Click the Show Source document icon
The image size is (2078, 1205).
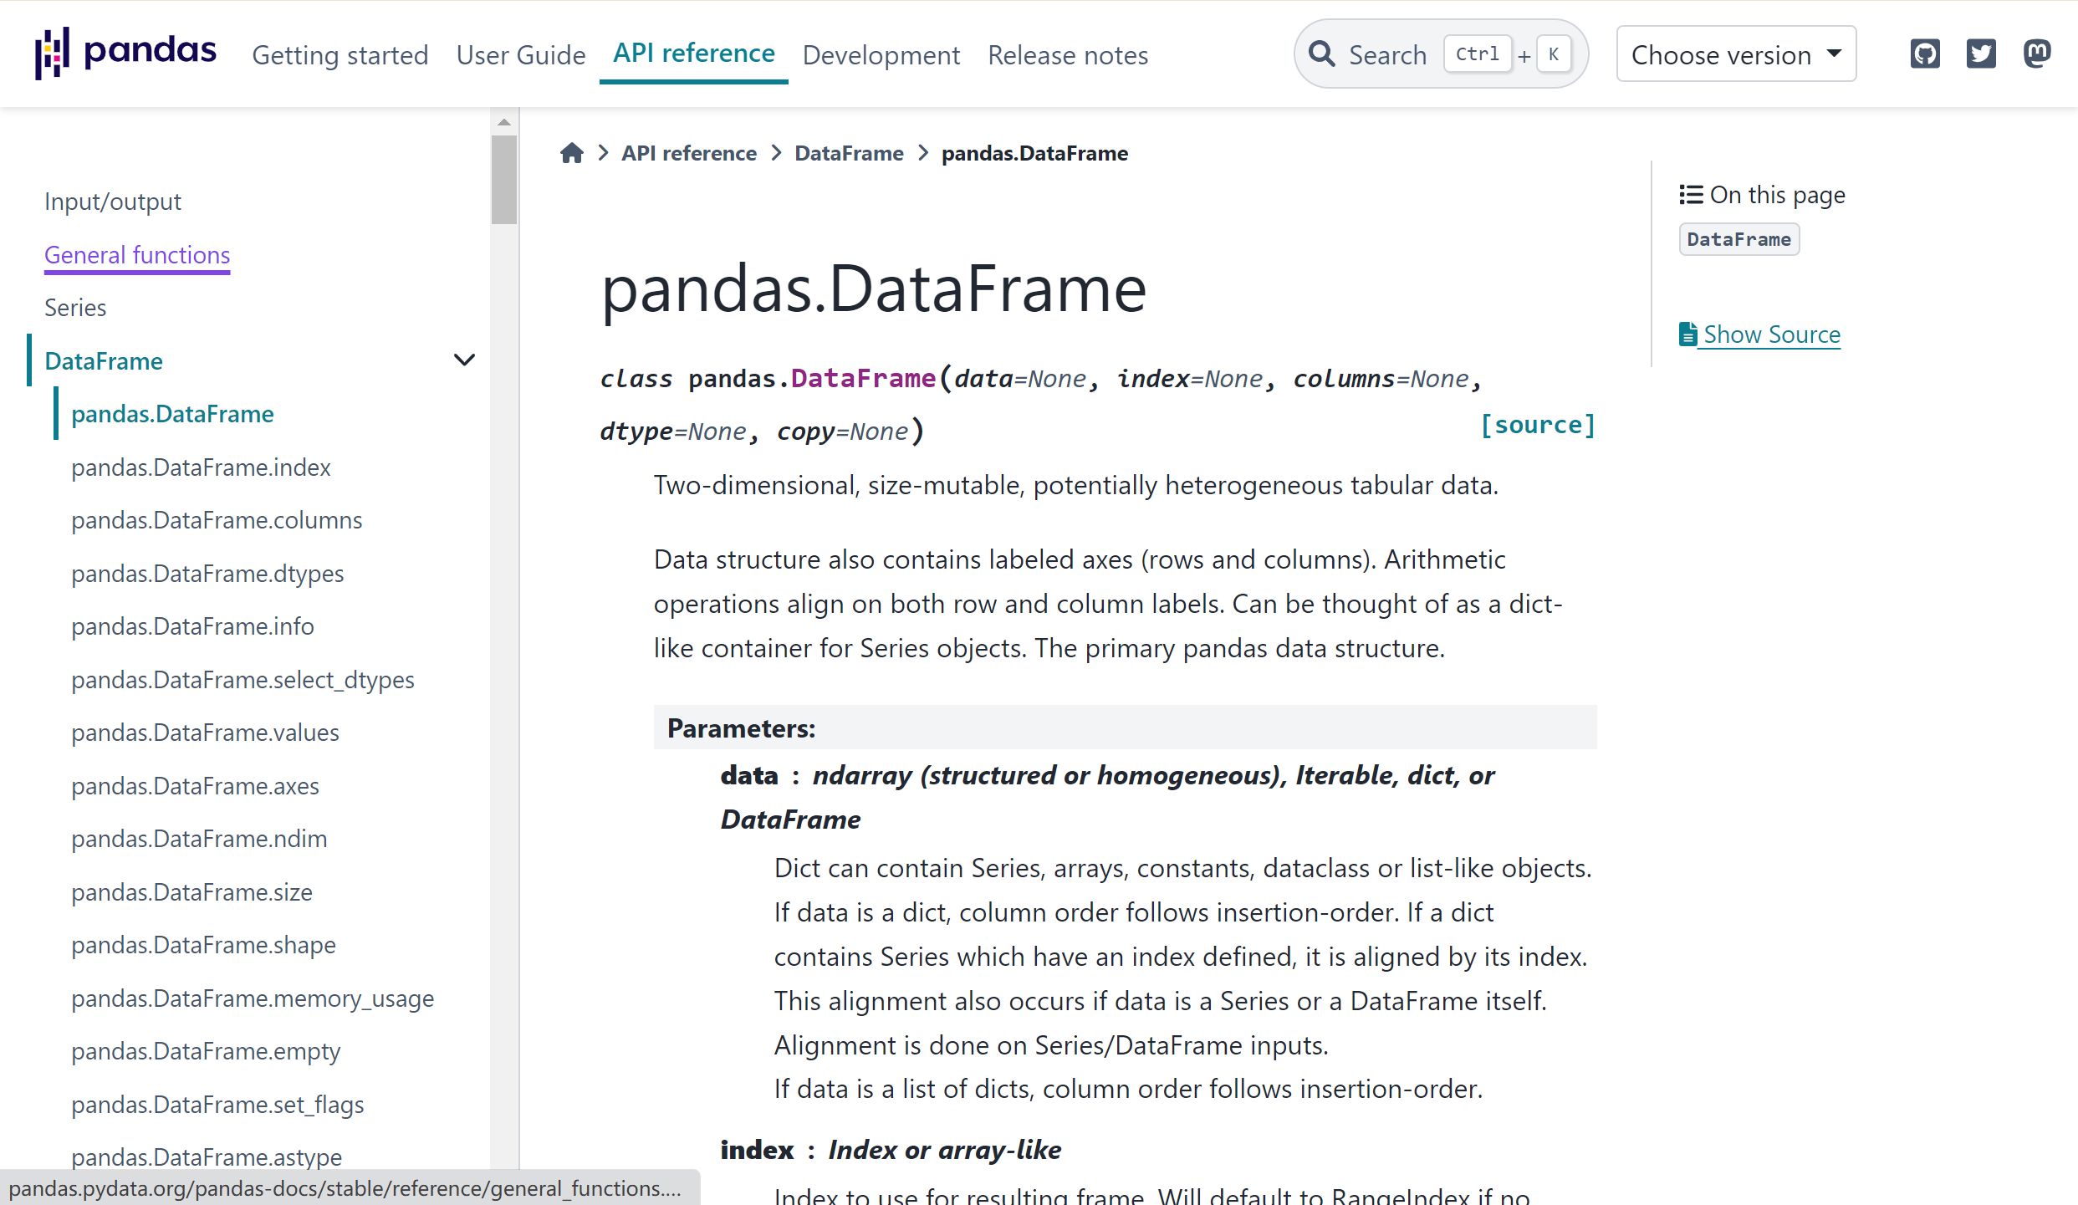tap(1688, 334)
